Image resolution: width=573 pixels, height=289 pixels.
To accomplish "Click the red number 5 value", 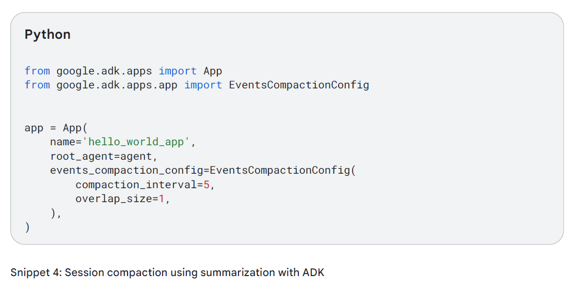I will tap(206, 185).
